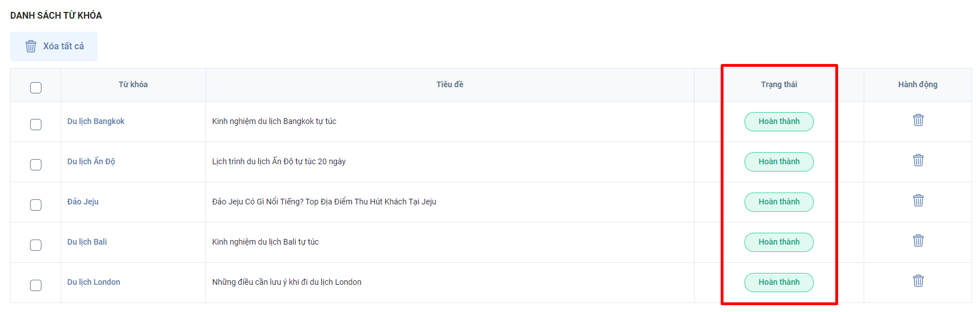
Task: Open the Đảo Jeju keyword link
Action: (83, 202)
